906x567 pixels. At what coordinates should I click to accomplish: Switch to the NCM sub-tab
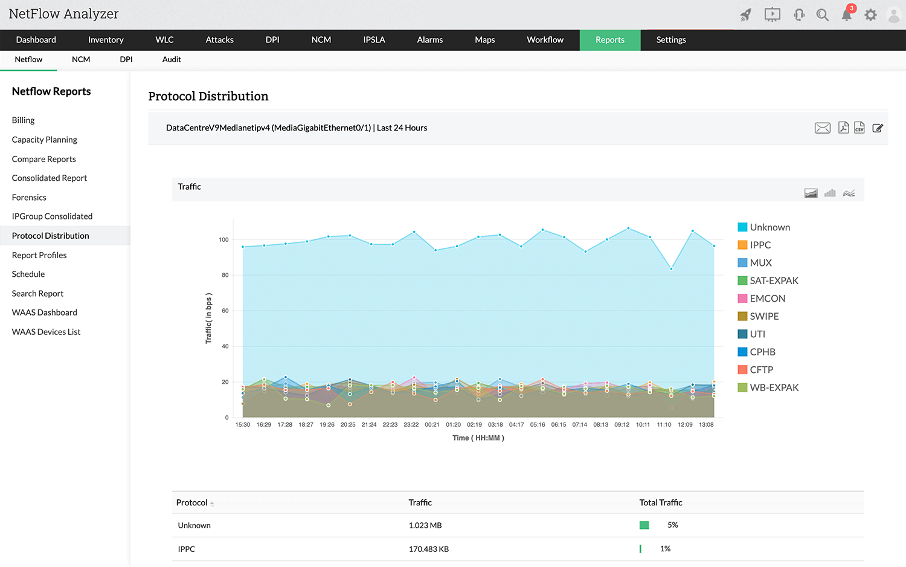[81, 59]
